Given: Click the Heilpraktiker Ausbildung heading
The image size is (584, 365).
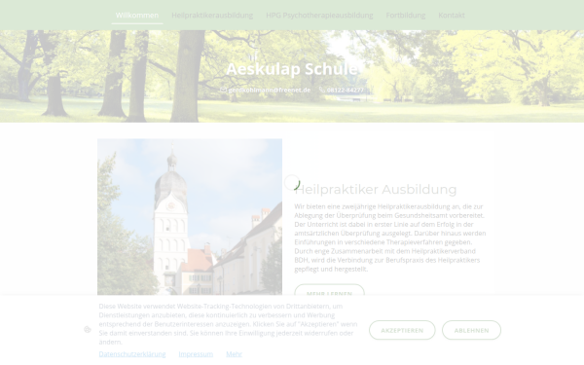Looking at the screenshot, I should pyautogui.click(x=376, y=189).
